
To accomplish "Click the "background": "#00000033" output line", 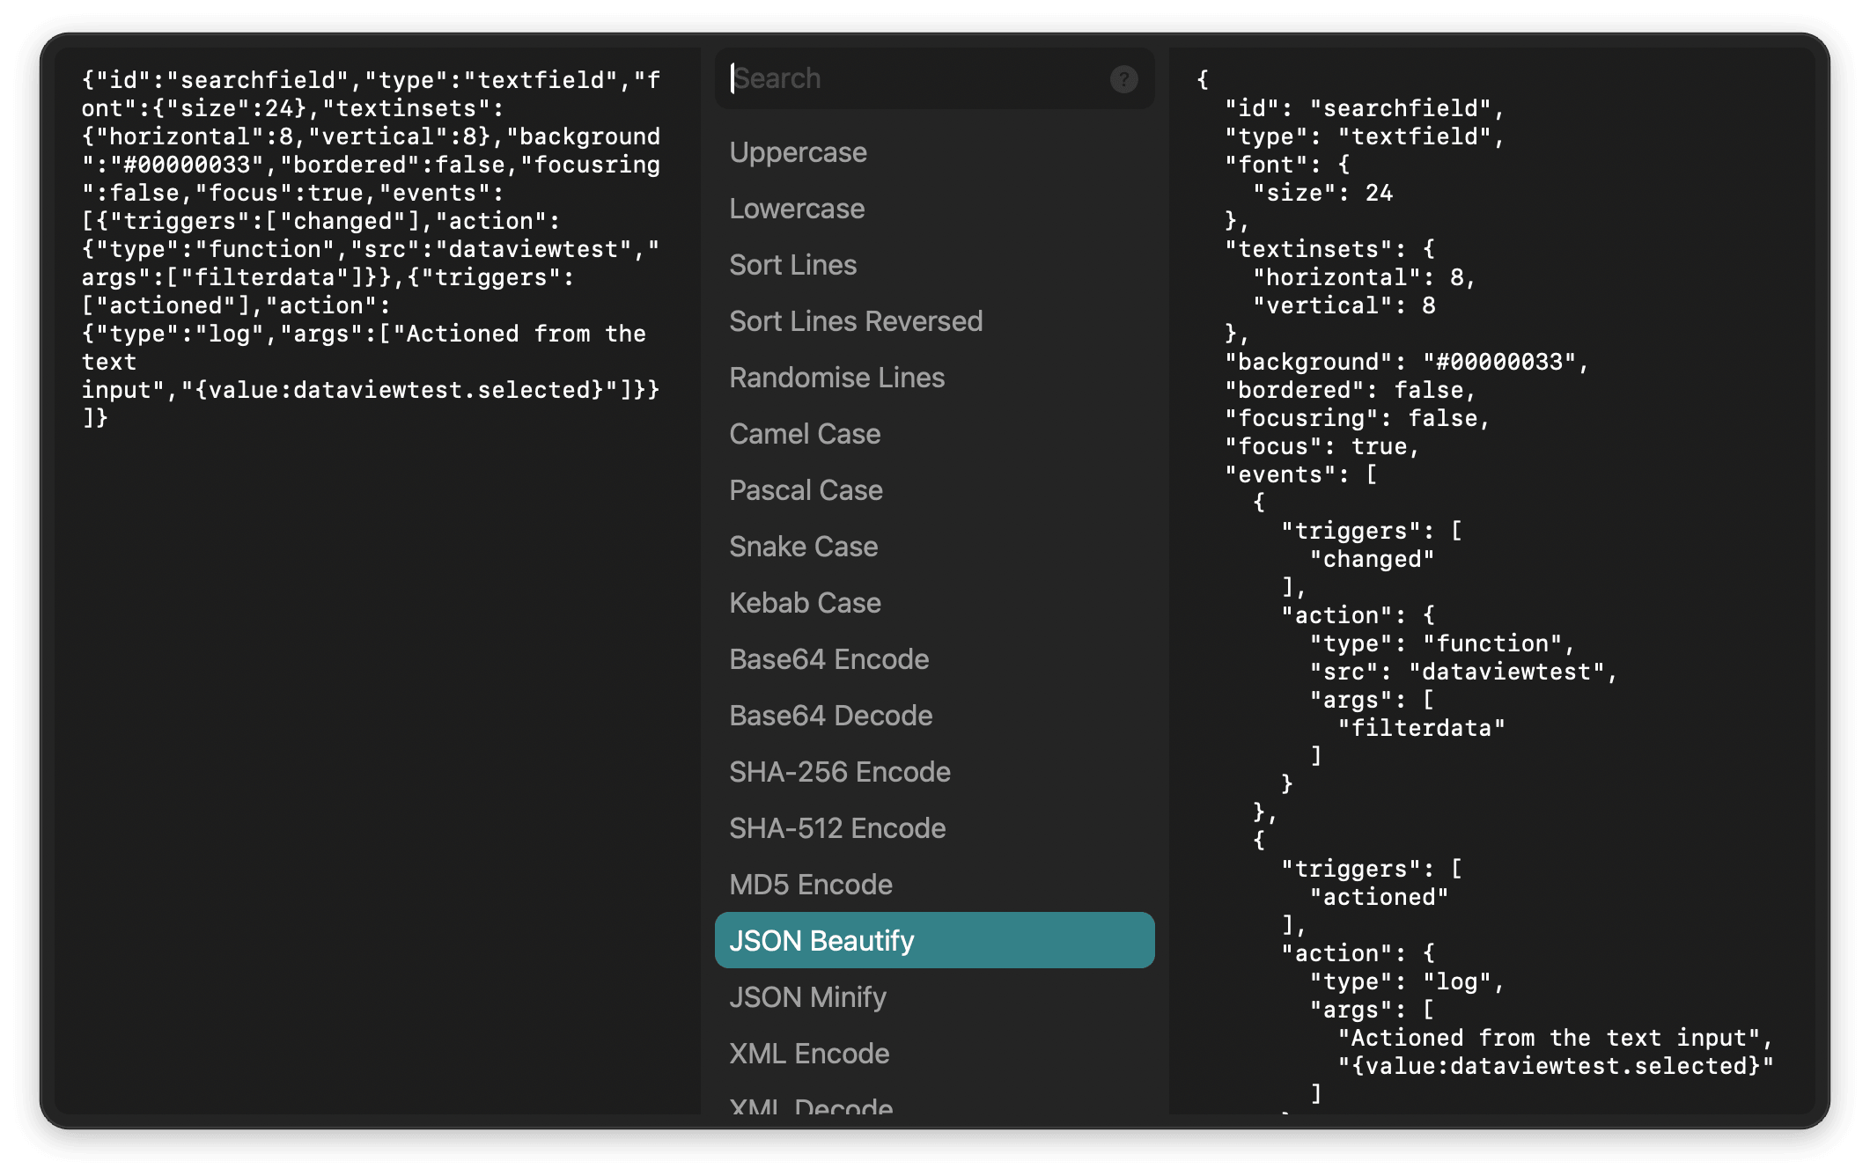I will (x=1406, y=362).
